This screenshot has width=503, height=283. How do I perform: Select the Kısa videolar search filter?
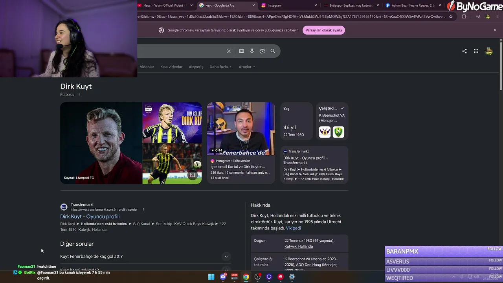(x=171, y=67)
